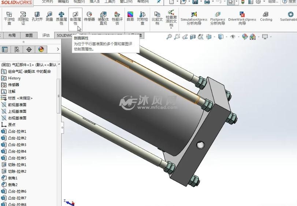Start Symmetry Check (对称检查)

142,18
